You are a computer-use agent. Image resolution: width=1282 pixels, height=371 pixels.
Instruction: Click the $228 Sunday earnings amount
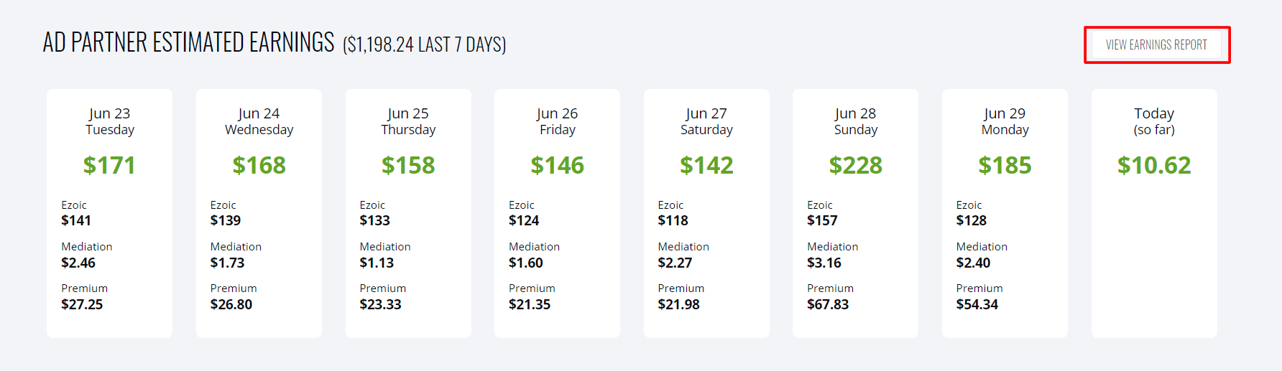point(855,166)
